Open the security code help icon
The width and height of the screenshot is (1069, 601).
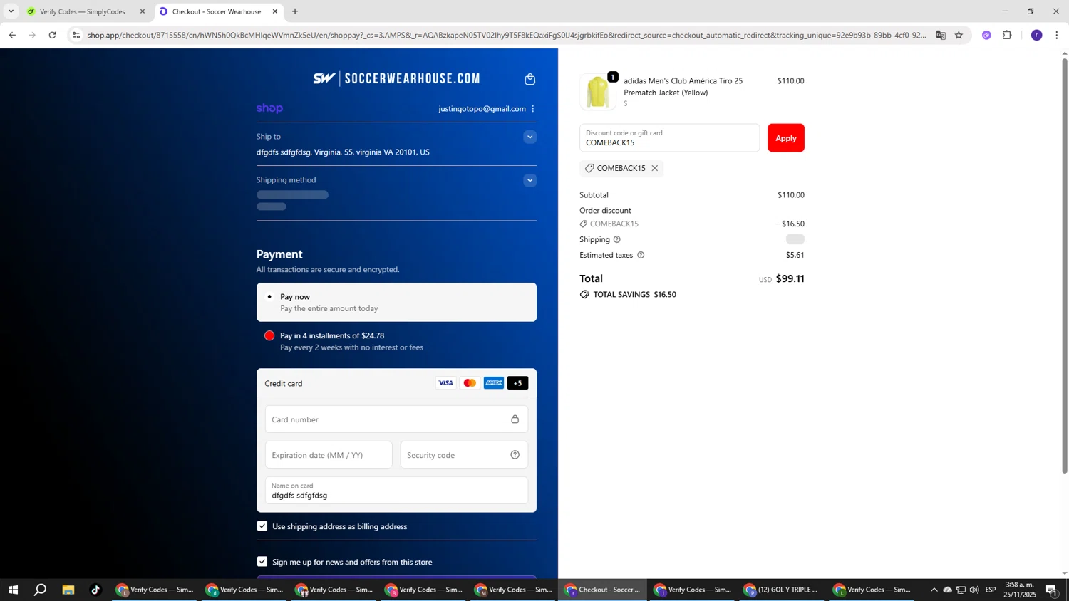pyautogui.click(x=515, y=455)
